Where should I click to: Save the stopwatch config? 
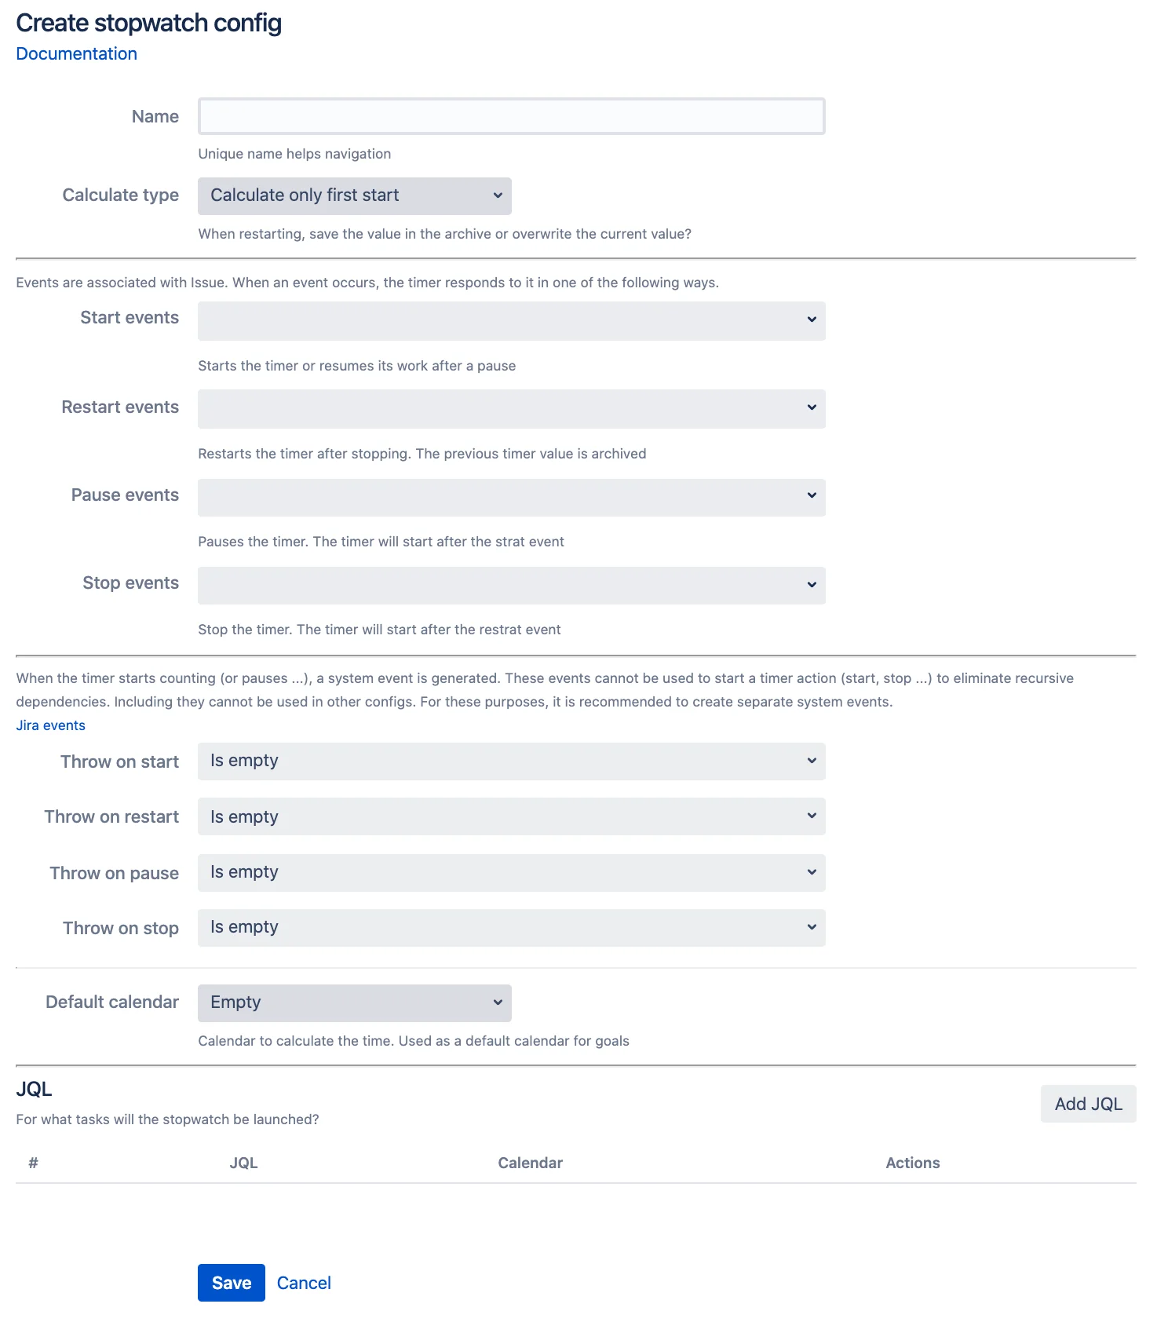pyautogui.click(x=232, y=1283)
